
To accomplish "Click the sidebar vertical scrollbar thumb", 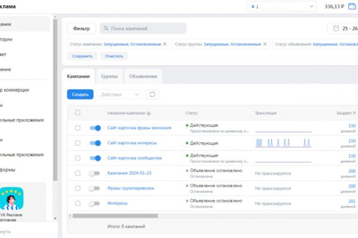I will (x=55, y=100).
